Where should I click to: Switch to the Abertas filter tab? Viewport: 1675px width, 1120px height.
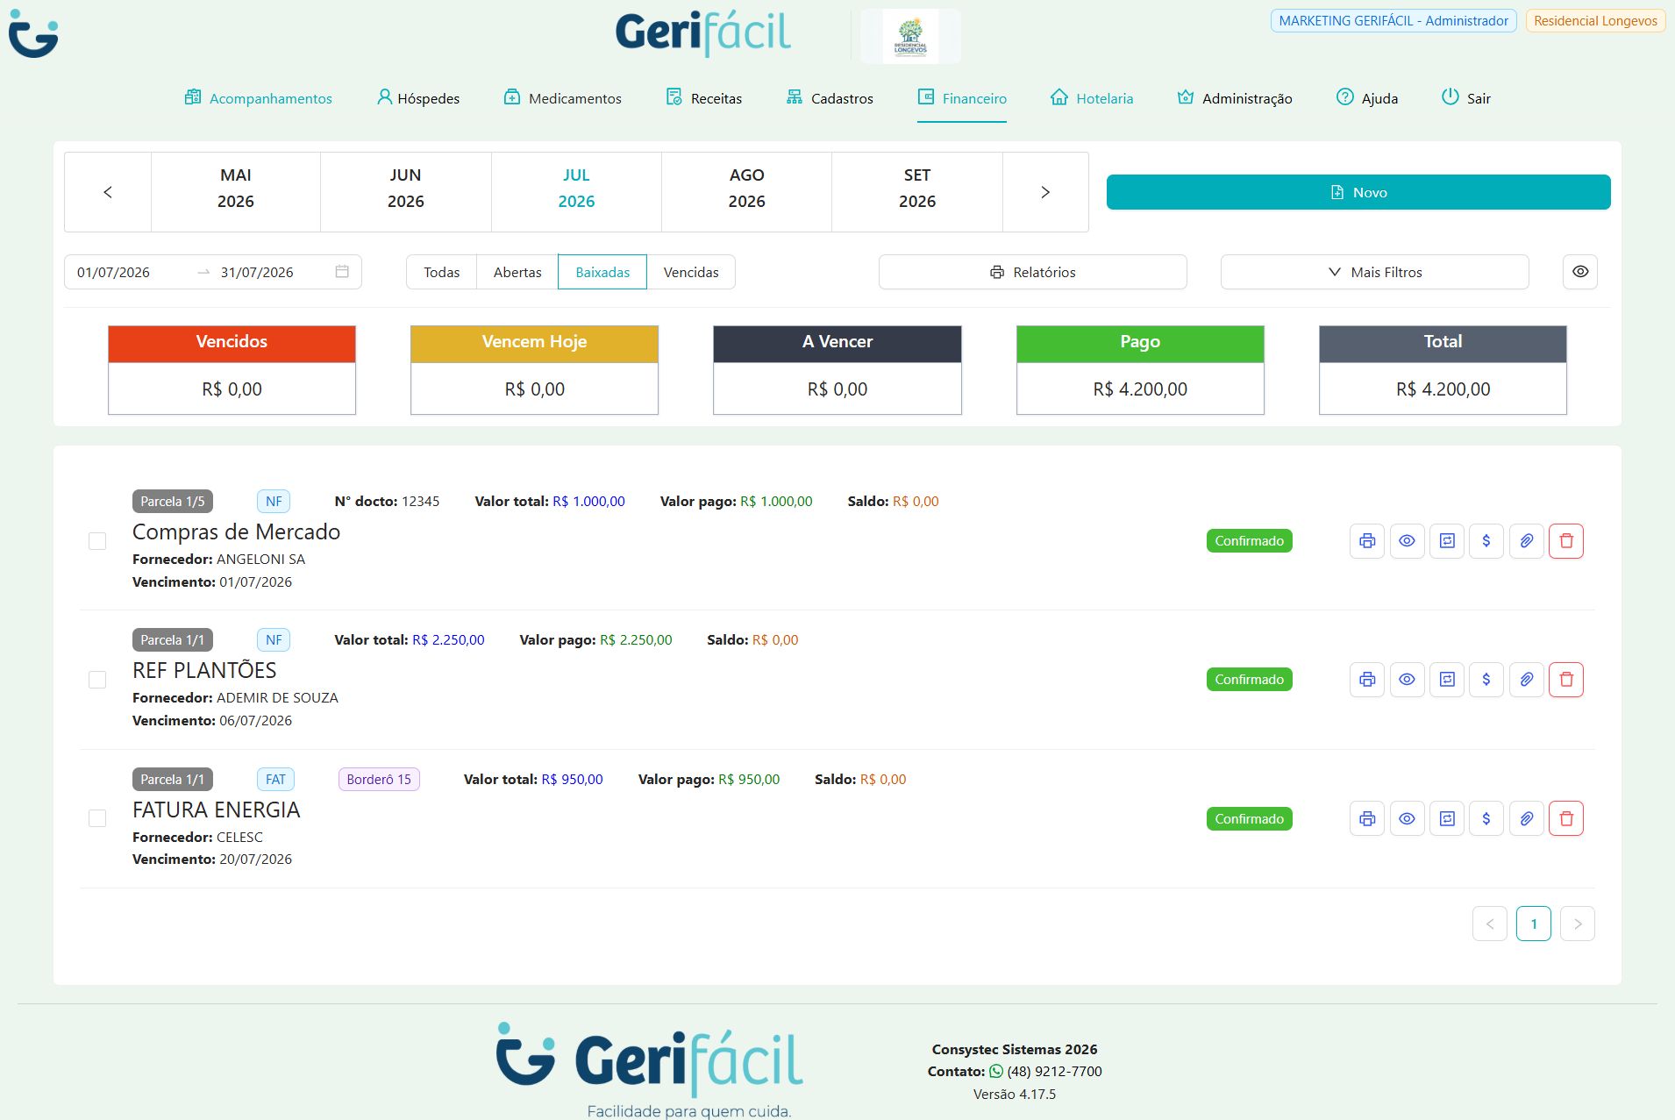517,272
